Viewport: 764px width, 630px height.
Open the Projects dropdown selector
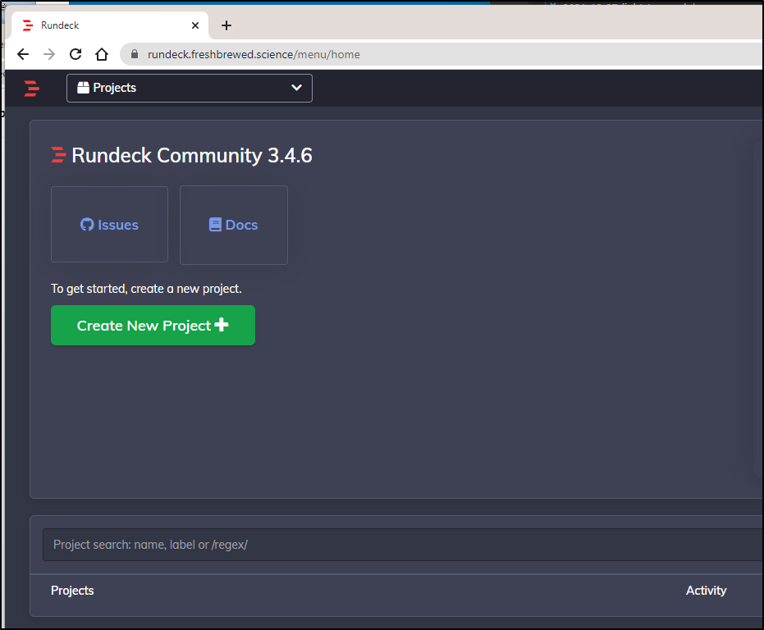pyautogui.click(x=189, y=89)
